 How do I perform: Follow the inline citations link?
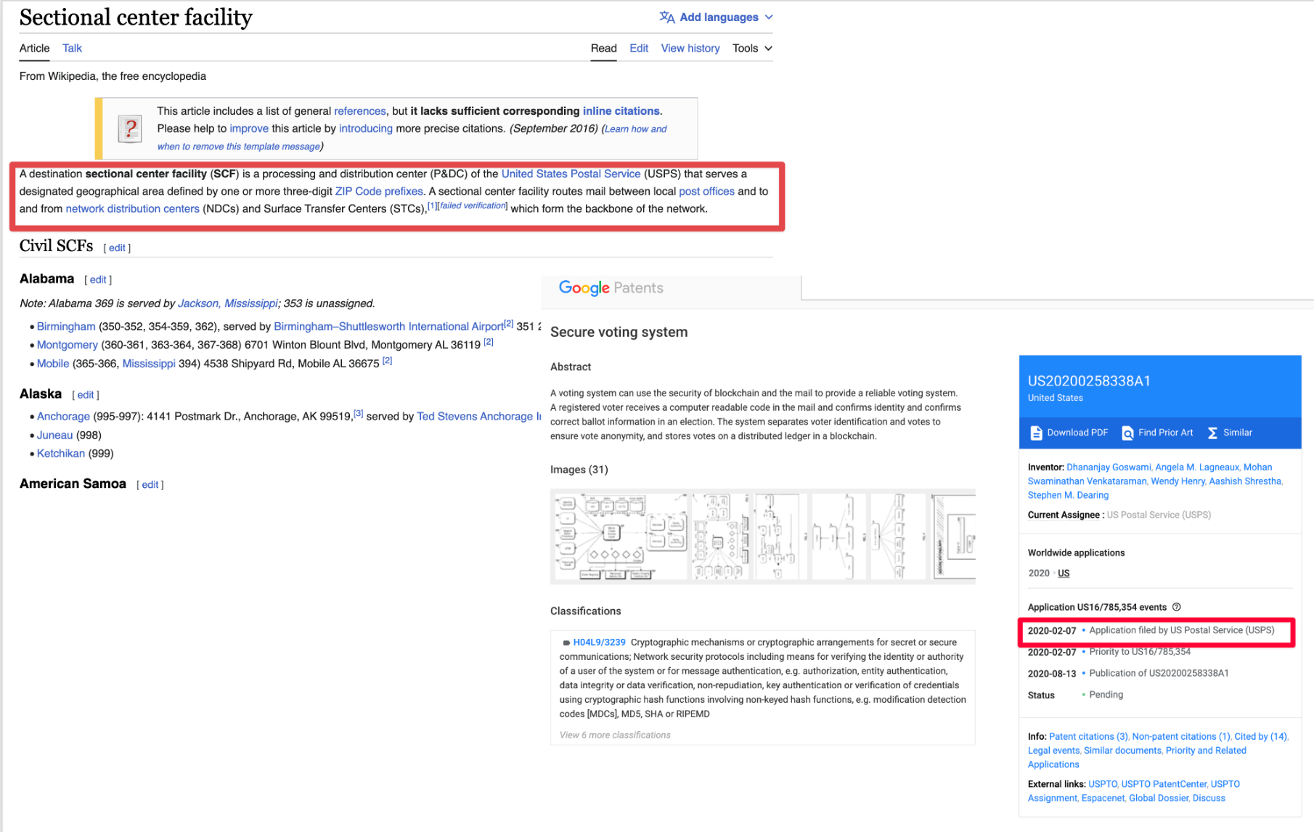621,111
